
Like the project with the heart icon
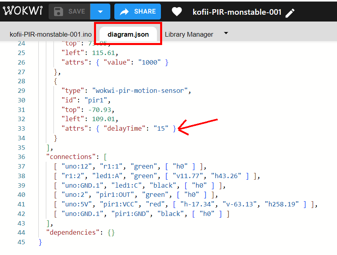177,12
